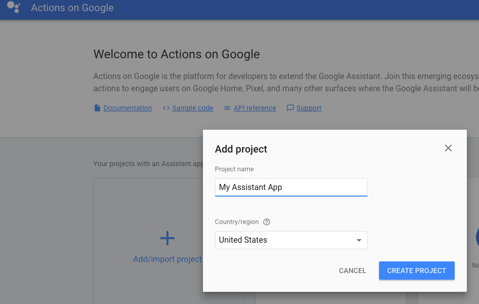This screenshot has width=479, height=304.
Task: Open the Sample code link
Action: (x=192, y=107)
